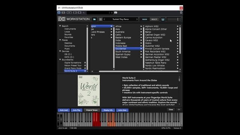Screen dimensions: 240x135
Task: Adjust the master volume slider
Action: point(174,19)
